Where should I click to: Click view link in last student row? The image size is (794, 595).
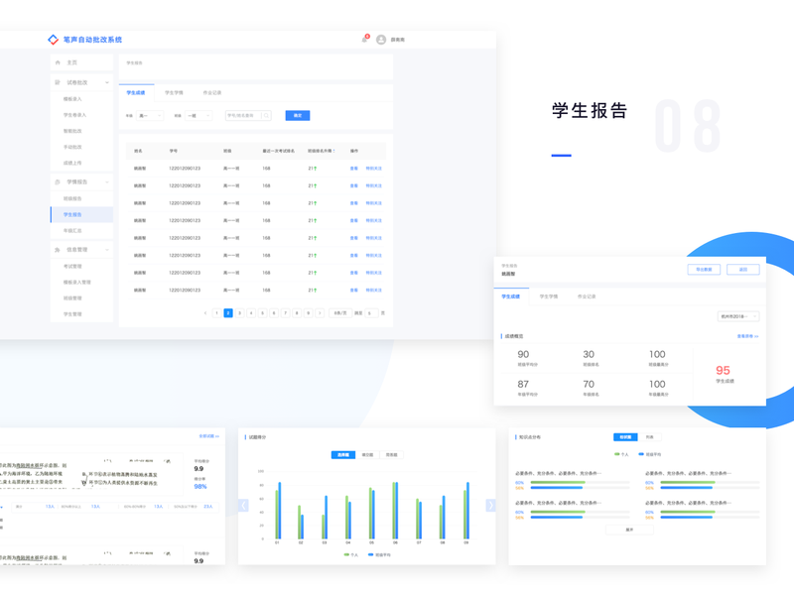pos(354,291)
